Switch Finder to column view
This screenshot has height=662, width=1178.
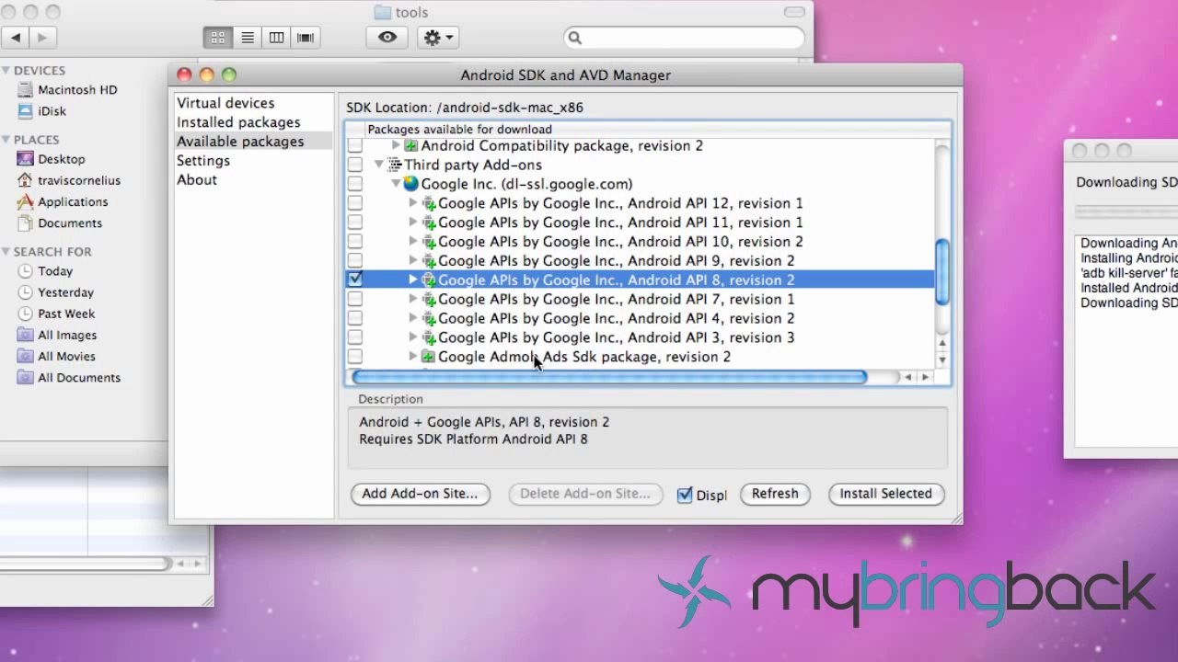pos(276,38)
